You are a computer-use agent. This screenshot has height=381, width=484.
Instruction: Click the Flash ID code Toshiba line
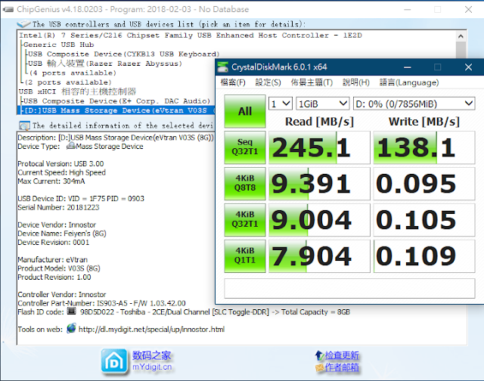(x=184, y=312)
